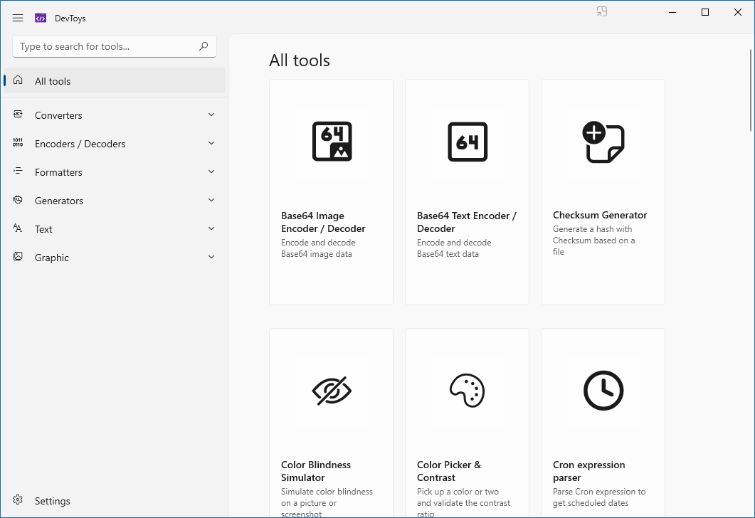Click the DevToys logo in the title bar
755x518 pixels.
[x=40, y=18]
